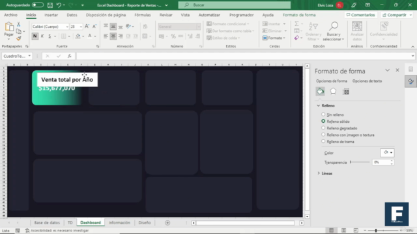The width and height of the screenshot is (417, 234).
Task: Undo the last action
Action: point(59,5)
